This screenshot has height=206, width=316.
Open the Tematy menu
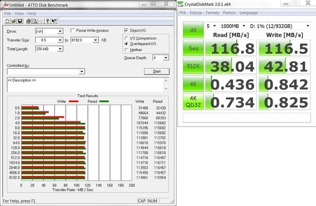coord(212,13)
